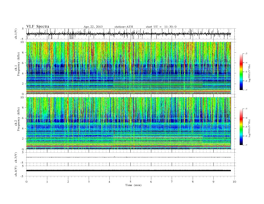Image resolution: width=264 pixels, height=204 pixels.
Task: Click the ch.2 spectrogram color scale bar
Action: (241, 127)
